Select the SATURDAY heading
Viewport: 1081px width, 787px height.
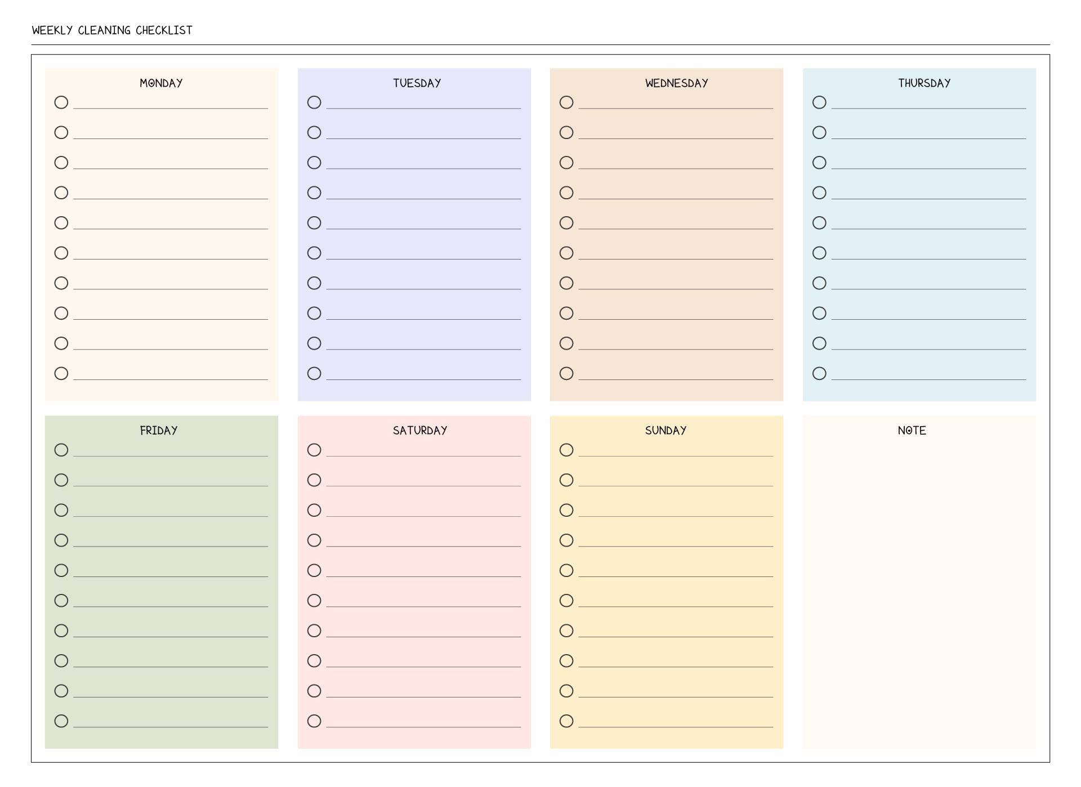click(x=420, y=431)
